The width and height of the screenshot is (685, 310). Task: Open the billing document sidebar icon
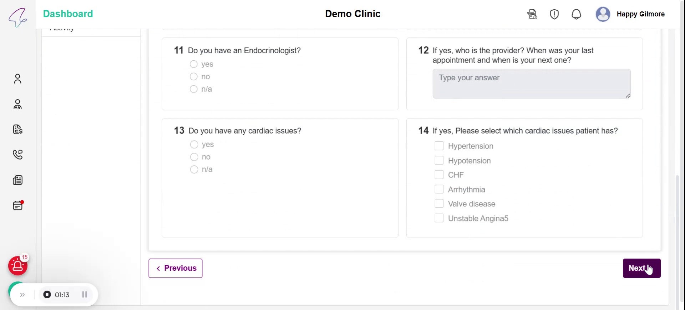17,129
